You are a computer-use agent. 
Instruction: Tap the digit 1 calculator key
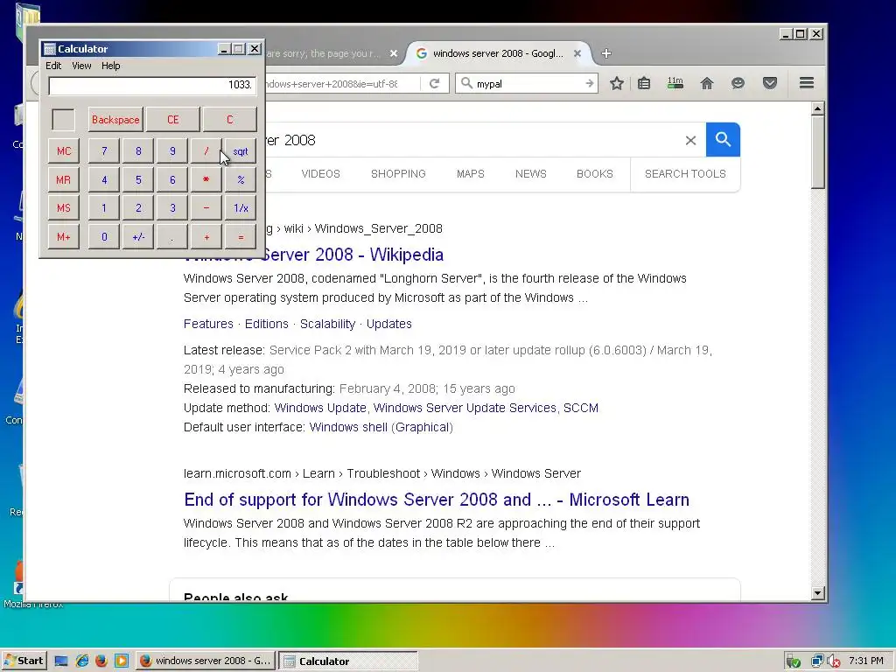point(104,208)
